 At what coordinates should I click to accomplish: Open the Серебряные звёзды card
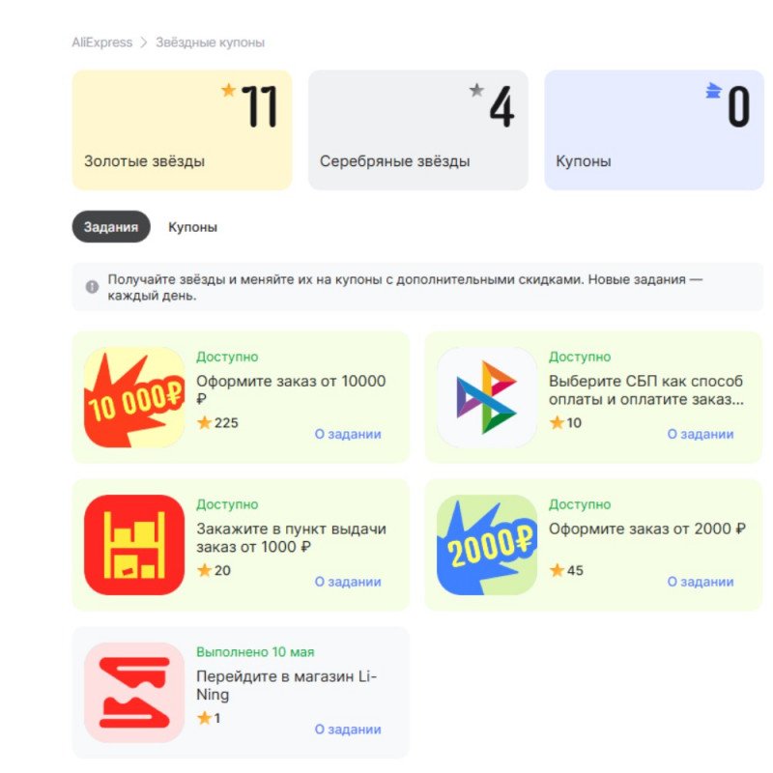click(x=418, y=130)
